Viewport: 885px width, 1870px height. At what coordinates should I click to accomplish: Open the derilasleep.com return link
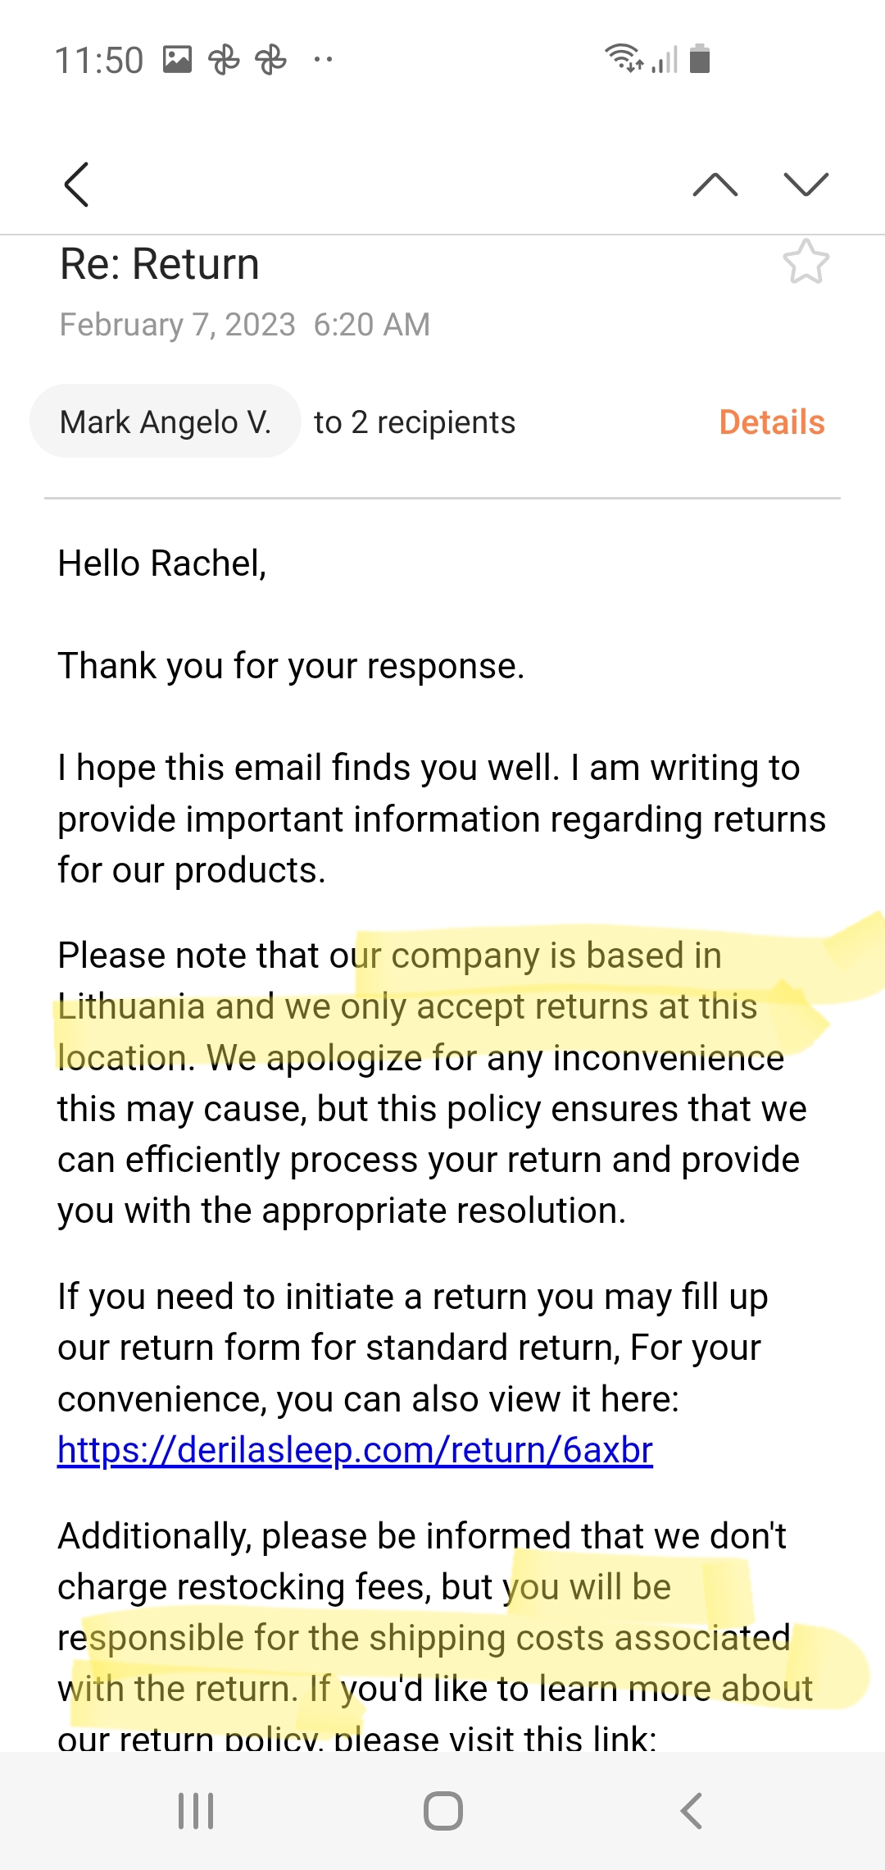pyautogui.click(x=355, y=1450)
